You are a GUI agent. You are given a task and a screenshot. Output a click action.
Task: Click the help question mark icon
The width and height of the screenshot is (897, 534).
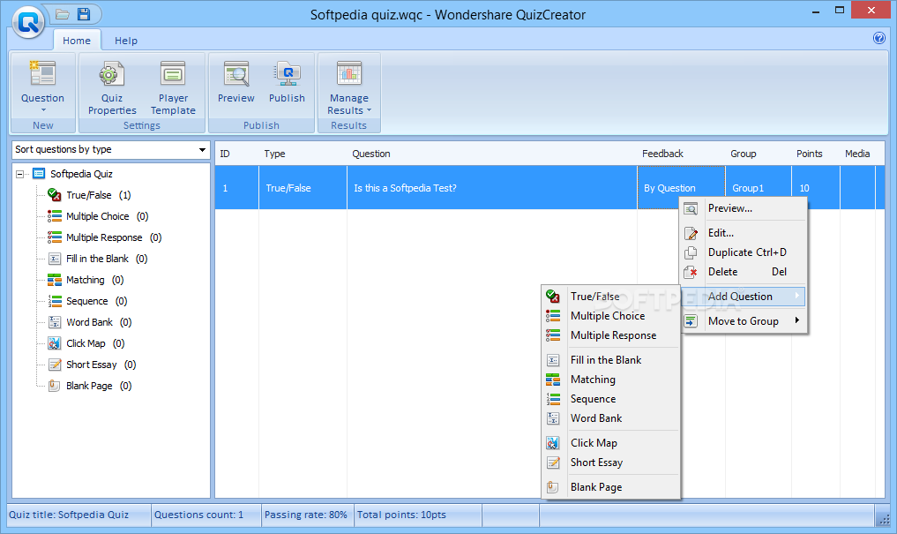pos(879,38)
